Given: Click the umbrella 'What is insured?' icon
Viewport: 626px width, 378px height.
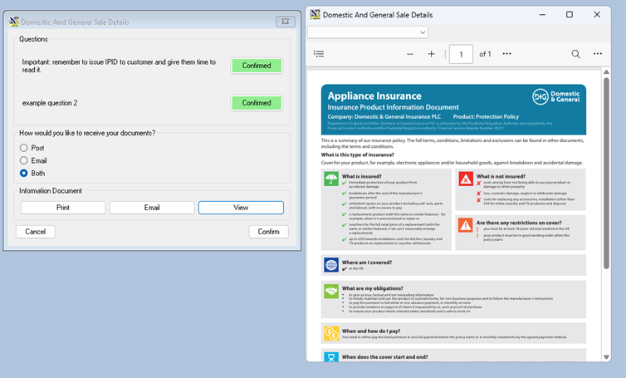Looking at the screenshot, I should click(x=331, y=179).
